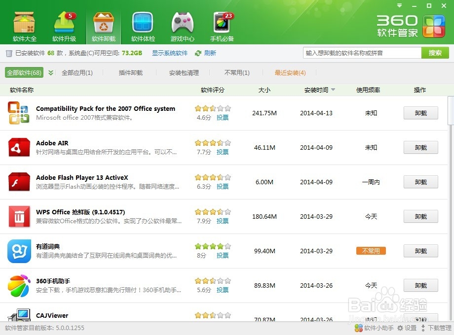Click the orange 不常用 tag
This screenshot has height=335, width=454.
tap(371, 251)
